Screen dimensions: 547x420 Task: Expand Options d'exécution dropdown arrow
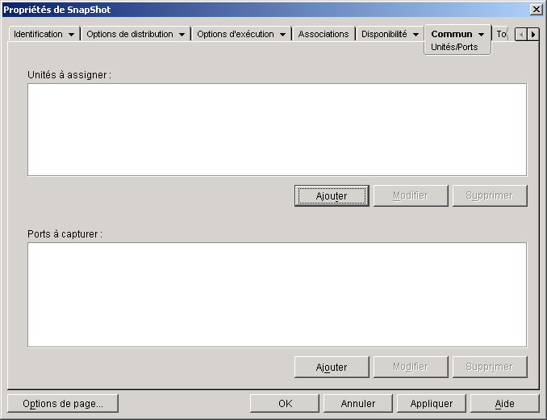coord(282,35)
